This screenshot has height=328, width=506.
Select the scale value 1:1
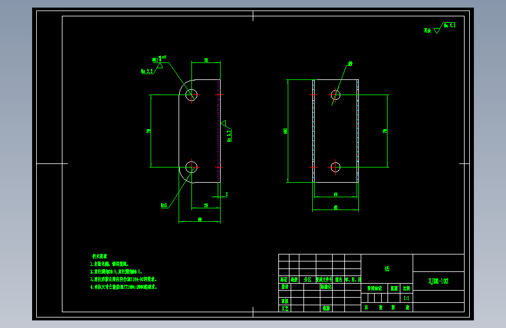pos(406,298)
